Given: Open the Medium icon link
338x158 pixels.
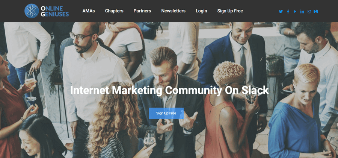Looking at the screenshot, I should click(316, 11).
